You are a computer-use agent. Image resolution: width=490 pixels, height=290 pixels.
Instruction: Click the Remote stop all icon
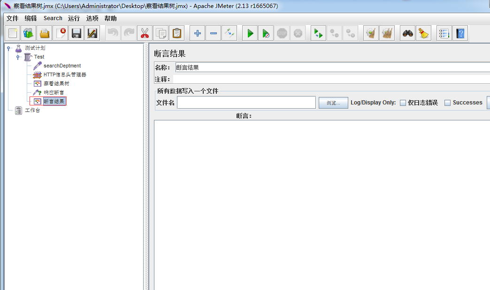(x=334, y=33)
